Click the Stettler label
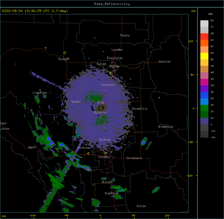Image resolution: width=224 pixels, height=219 pixels. [165, 62]
